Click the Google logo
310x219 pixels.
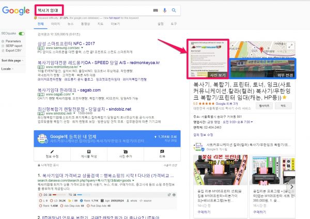click(16, 10)
